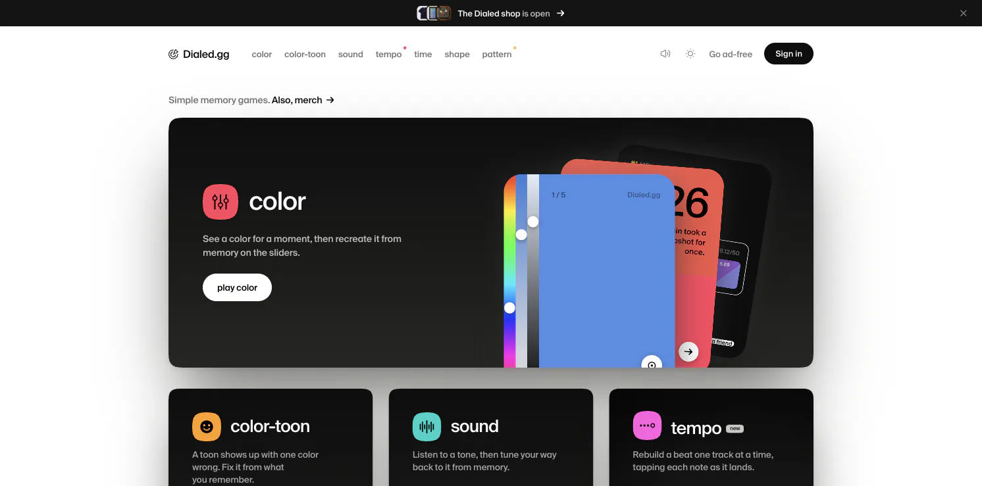
Task: Mute site sound with speaker icon
Action: (665, 54)
